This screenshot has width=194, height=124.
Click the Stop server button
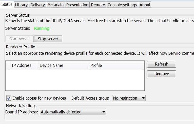[x=48, y=39]
